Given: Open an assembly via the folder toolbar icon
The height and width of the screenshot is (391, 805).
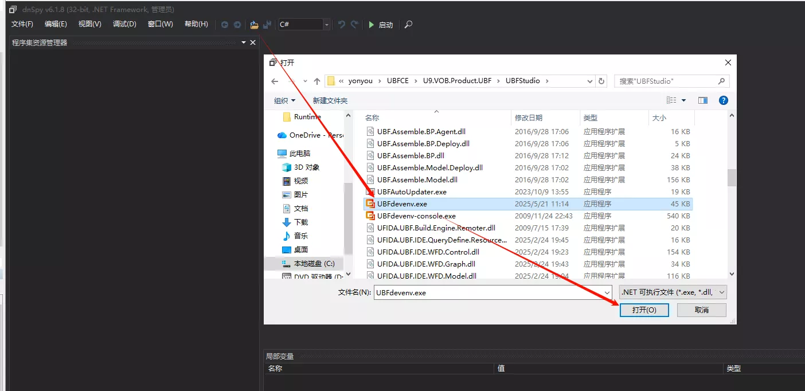Looking at the screenshot, I should click(253, 24).
